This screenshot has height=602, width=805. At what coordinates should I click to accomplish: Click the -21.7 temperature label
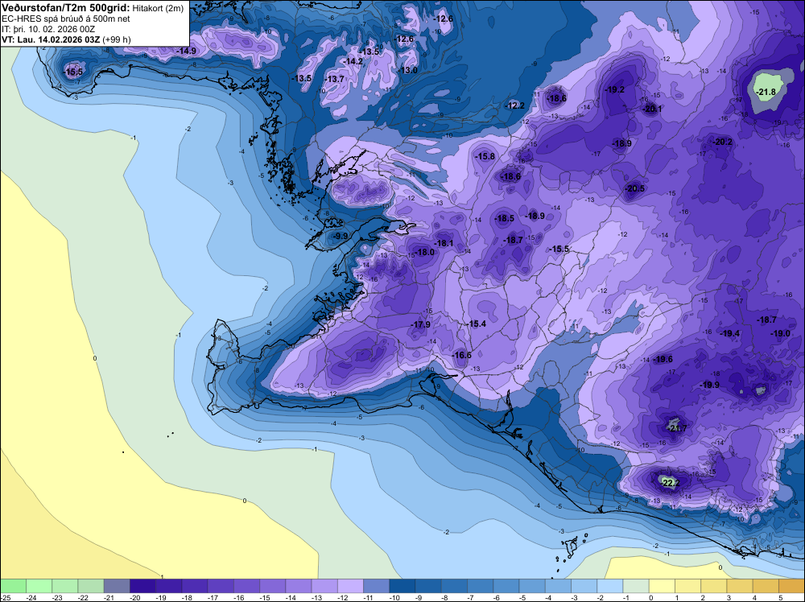677,428
